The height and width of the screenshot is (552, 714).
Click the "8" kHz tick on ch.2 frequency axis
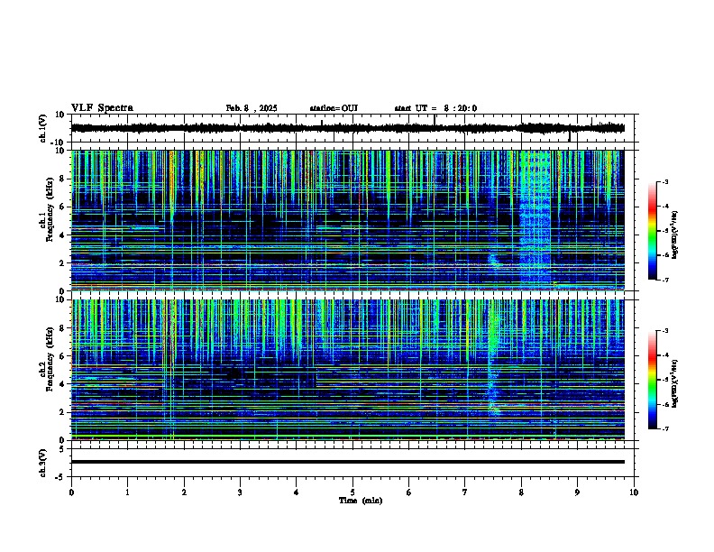(x=63, y=328)
